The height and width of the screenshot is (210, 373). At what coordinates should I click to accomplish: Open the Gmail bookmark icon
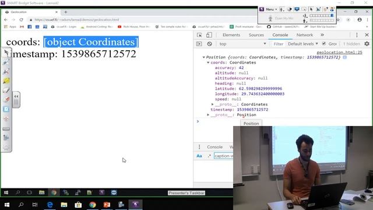pos(22,27)
